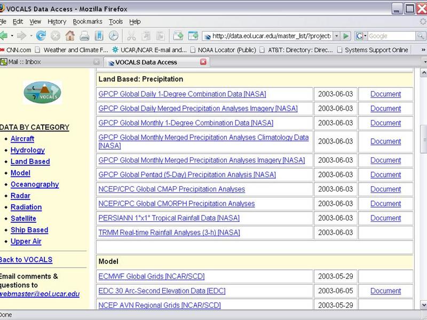Click the Cut scissors icon
Viewport: 427px width, 320px height.
pos(131,36)
